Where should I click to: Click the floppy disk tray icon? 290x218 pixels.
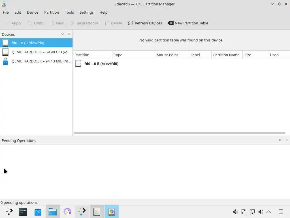[x=244, y=212]
